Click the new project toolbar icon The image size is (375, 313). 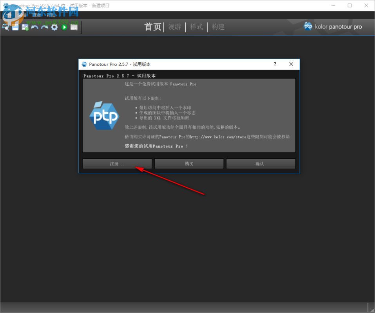pyautogui.click(x=15, y=27)
